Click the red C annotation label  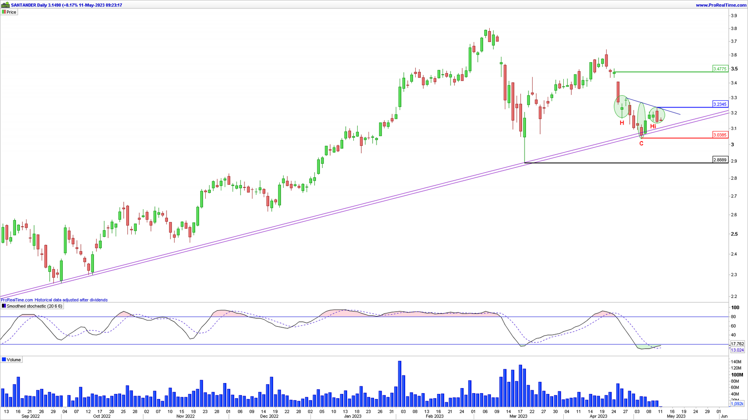point(641,144)
